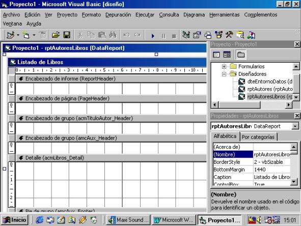The width and height of the screenshot is (301, 226).
Task: Open the Complementos menu
Action: click(261, 15)
